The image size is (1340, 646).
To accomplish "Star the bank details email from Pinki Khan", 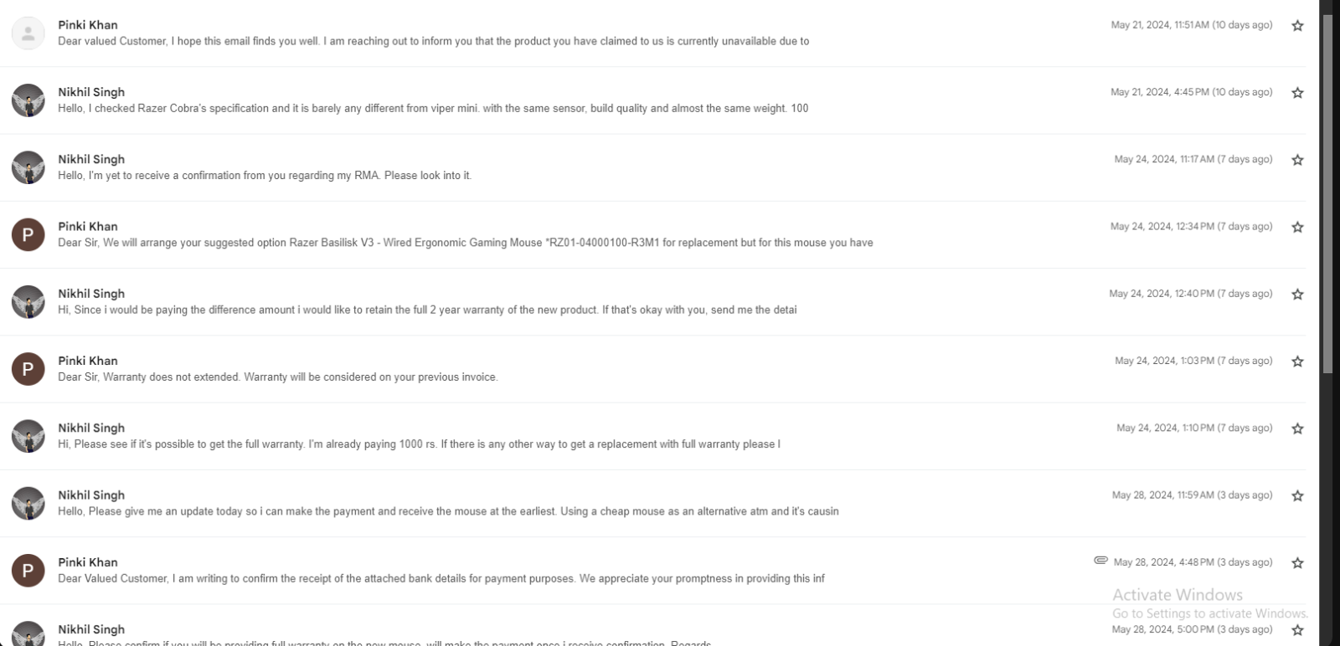I will [1297, 563].
